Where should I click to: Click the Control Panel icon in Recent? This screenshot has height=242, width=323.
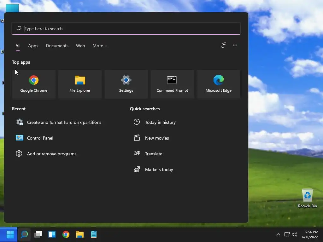(x=20, y=138)
